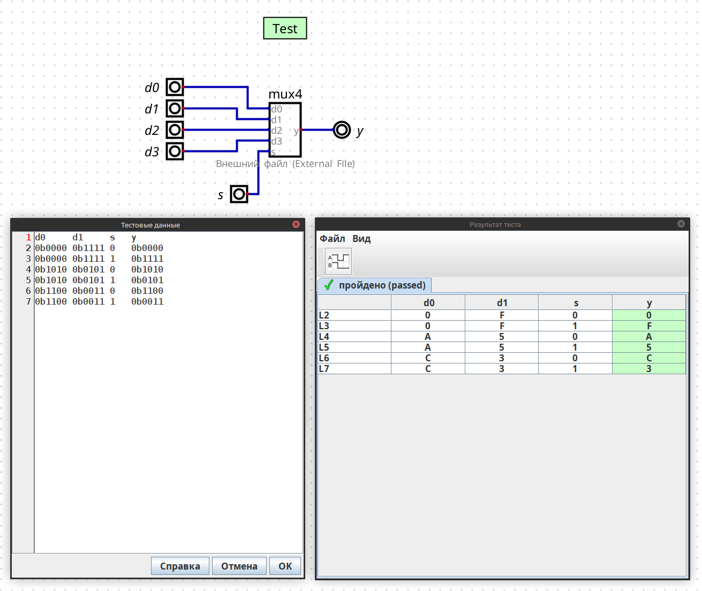Image resolution: width=702 pixels, height=591 pixels.
Task: Select row L2 in results table
Action: [502, 315]
